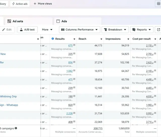Select reach value 16,975

point(98,71)
